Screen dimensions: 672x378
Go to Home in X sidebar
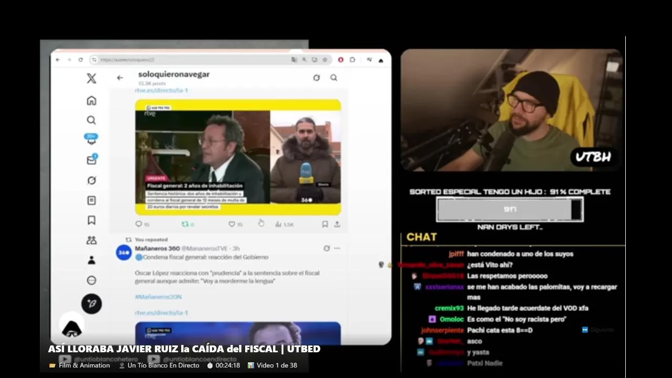click(x=91, y=100)
